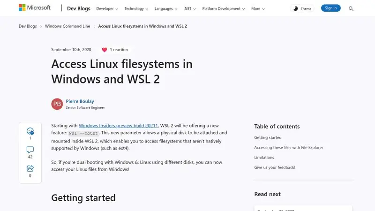Screen dimensions: 375x211
Task: Jump to Limitations section in contents
Action: [264, 158]
